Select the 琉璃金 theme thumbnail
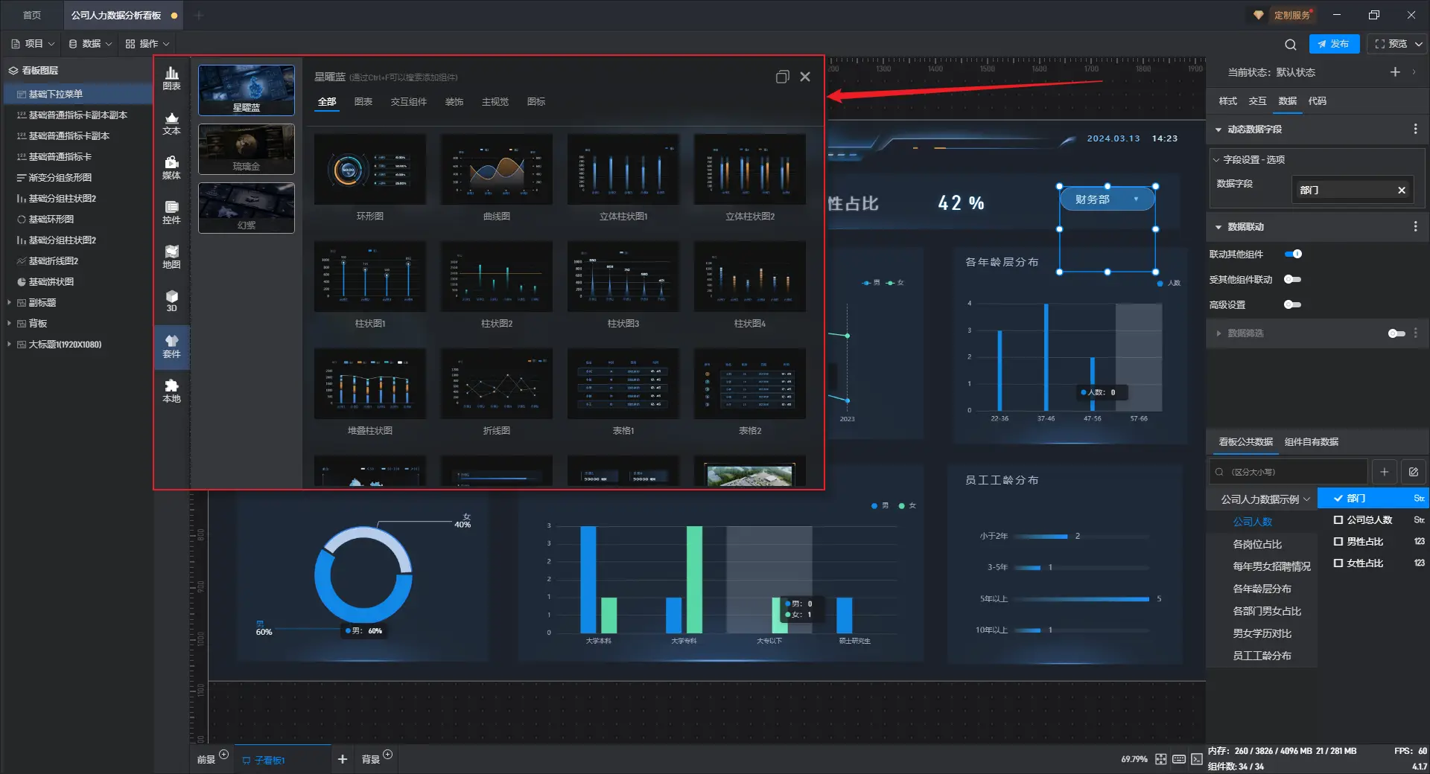The width and height of the screenshot is (1430, 774). point(247,149)
